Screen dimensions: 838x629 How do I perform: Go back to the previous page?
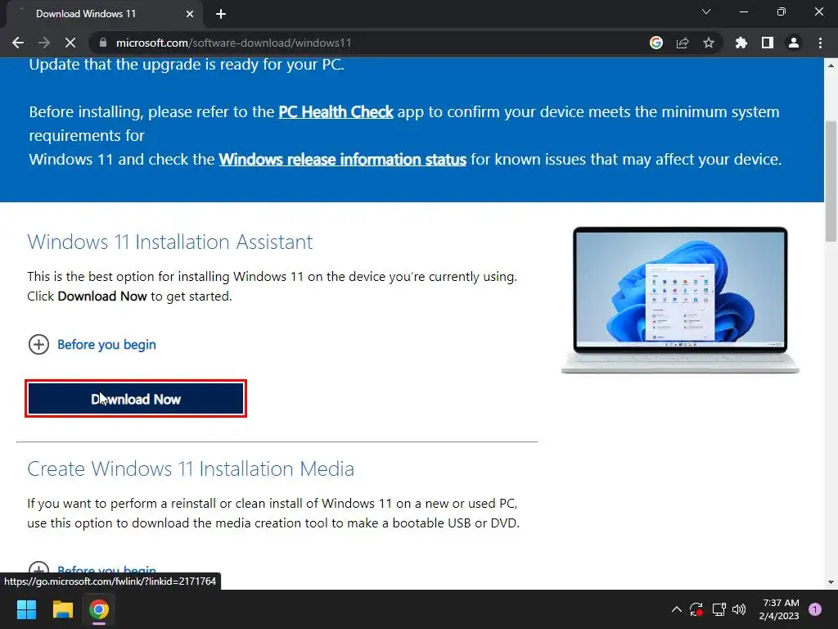[x=18, y=43]
